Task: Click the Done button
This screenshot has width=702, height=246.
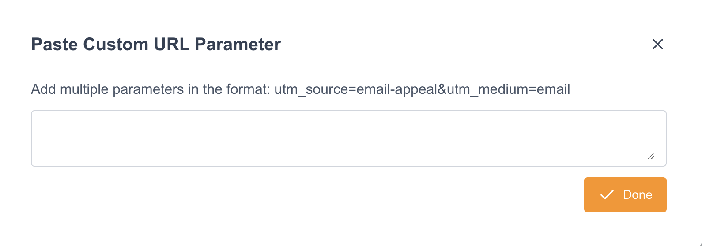Action: (625, 195)
